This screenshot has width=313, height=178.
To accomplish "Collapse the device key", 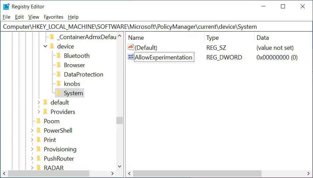I will coord(45,46).
